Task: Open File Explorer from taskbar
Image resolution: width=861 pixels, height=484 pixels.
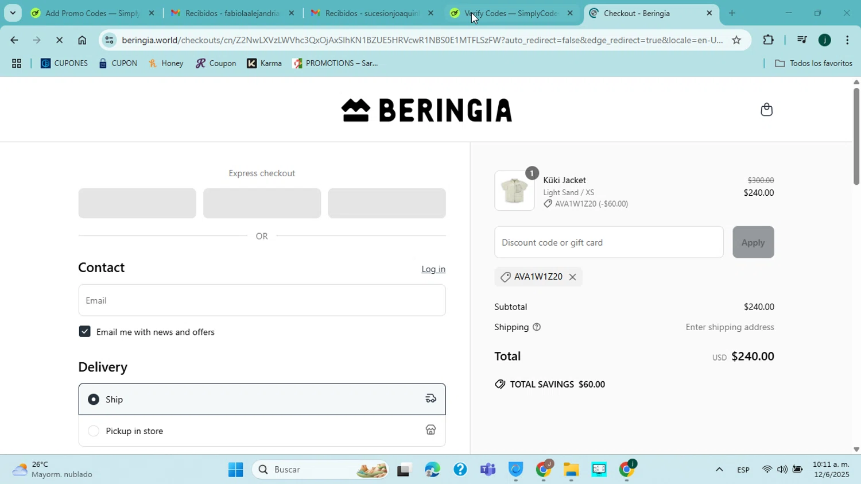Action: click(x=571, y=470)
